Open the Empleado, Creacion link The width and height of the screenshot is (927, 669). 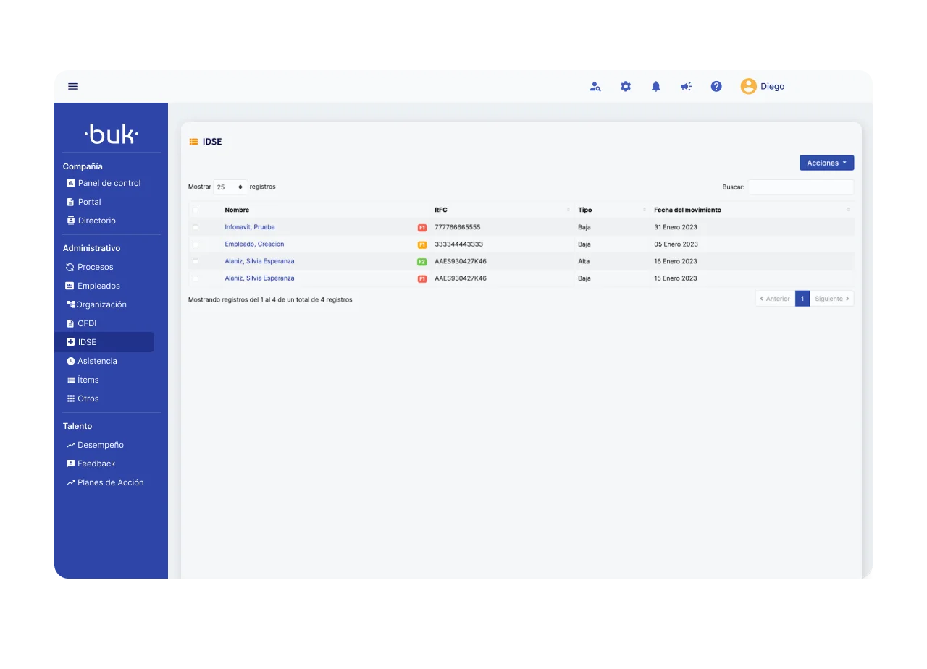pos(254,244)
